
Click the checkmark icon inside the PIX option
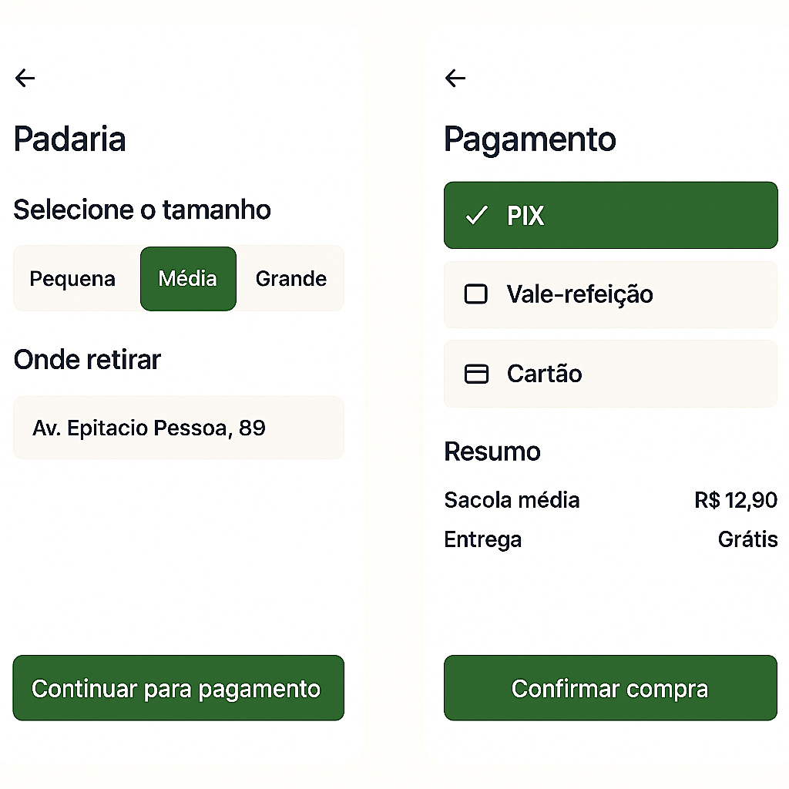[x=478, y=216]
